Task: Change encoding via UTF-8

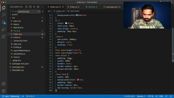Action: click(x=150, y=96)
